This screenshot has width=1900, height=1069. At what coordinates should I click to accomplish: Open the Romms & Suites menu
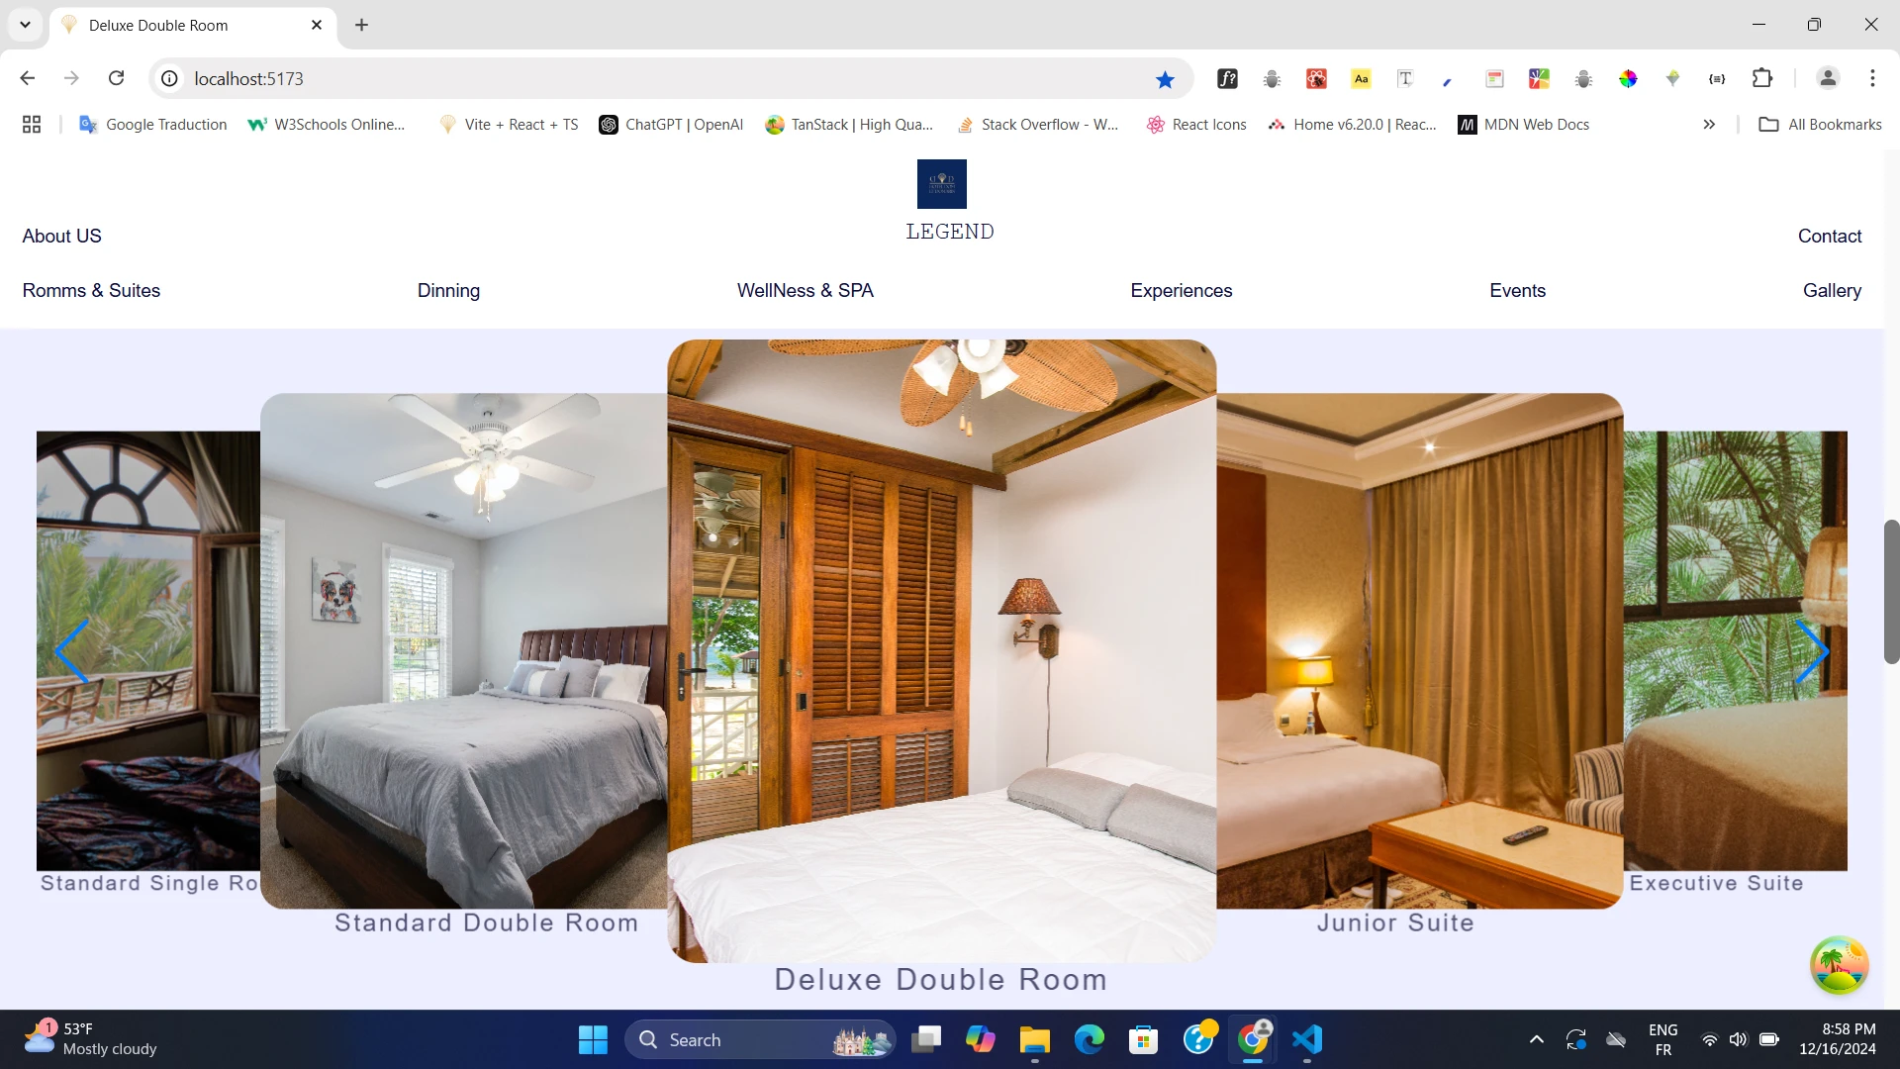point(91,290)
